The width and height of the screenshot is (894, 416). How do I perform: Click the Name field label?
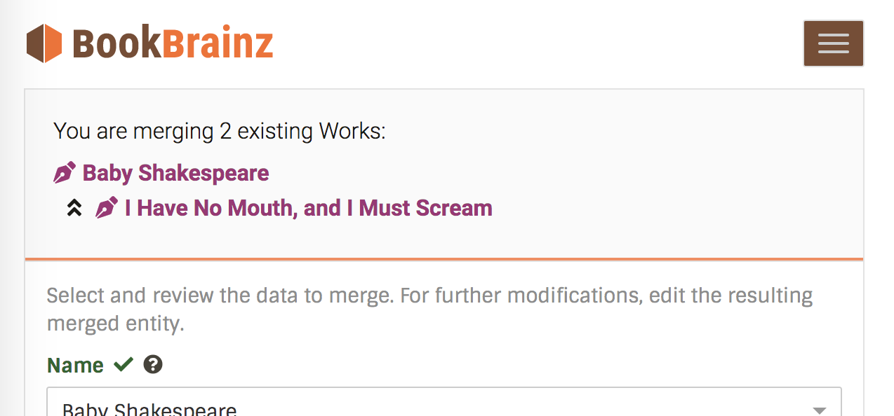pyautogui.click(x=75, y=366)
